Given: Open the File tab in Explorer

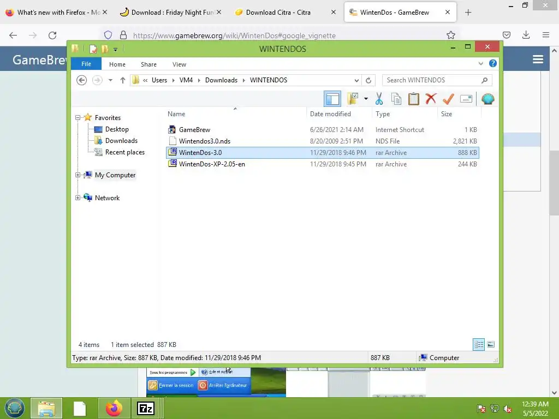Looking at the screenshot, I should (86, 64).
